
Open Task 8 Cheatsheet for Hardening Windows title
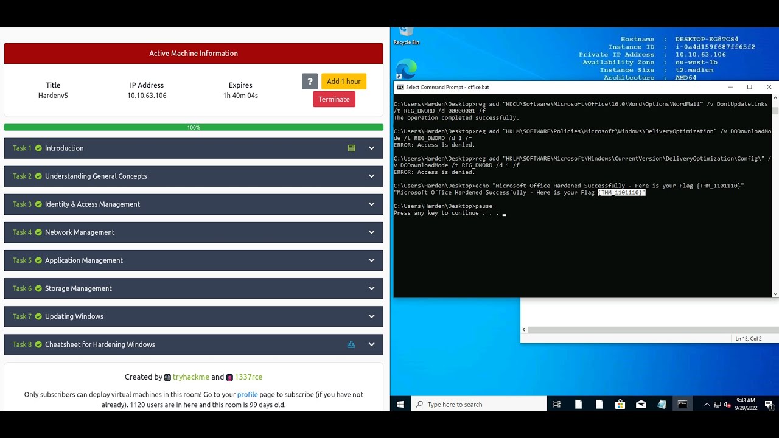coord(100,344)
